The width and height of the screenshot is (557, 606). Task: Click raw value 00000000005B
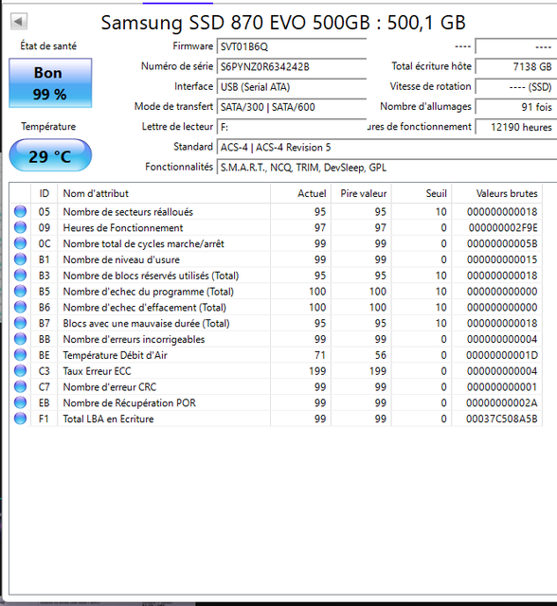point(502,243)
